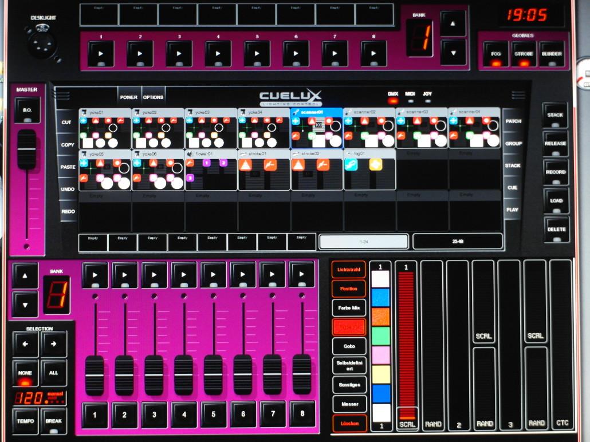Click the RECORD button on right
Screen dimensions: 590x442
pyautogui.click(x=556, y=172)
